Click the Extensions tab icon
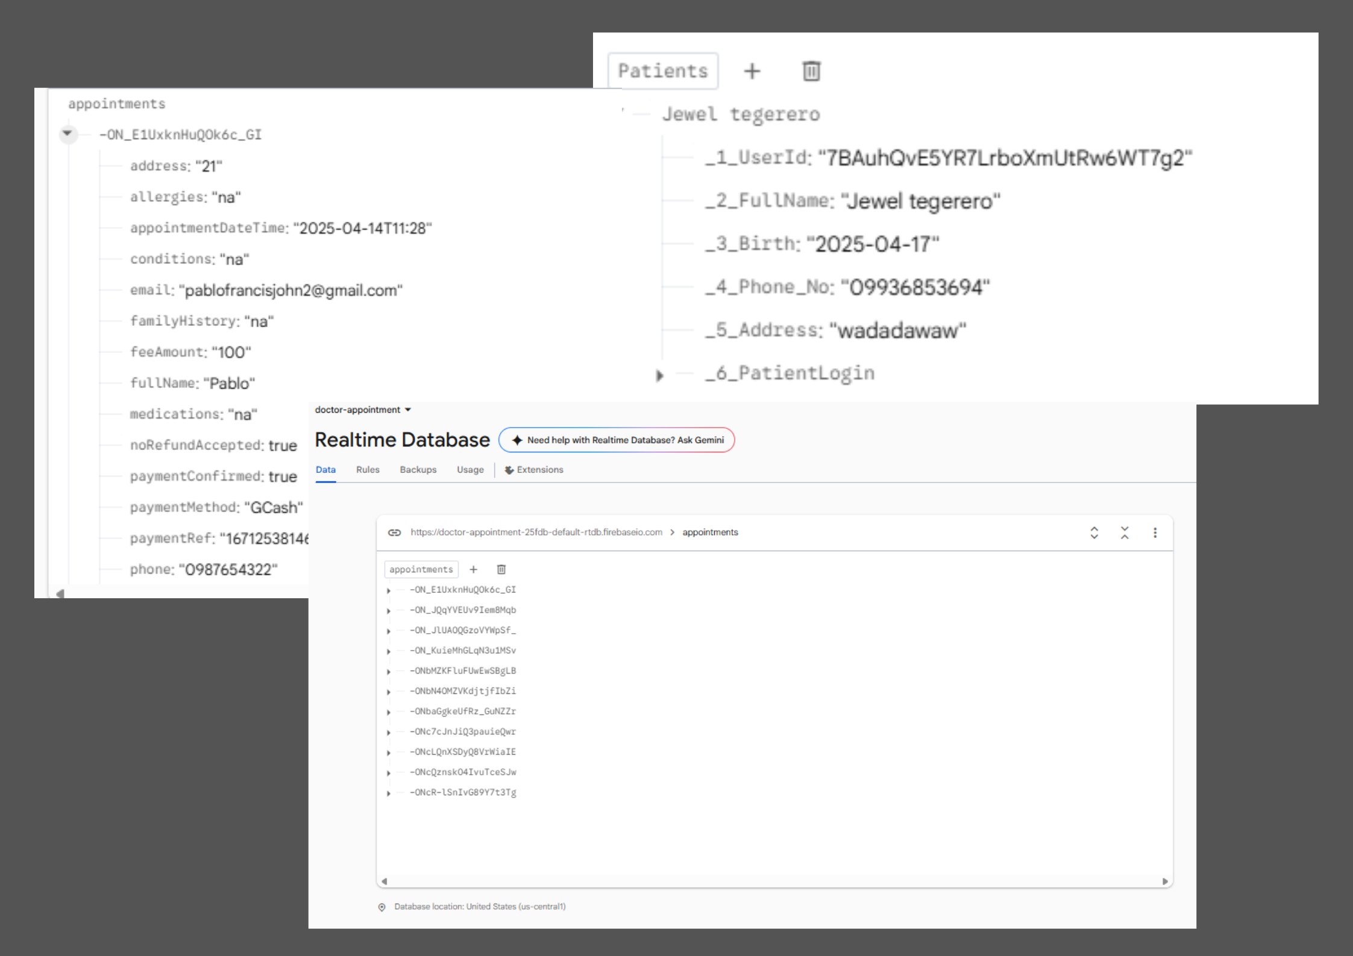 point(509,470)
